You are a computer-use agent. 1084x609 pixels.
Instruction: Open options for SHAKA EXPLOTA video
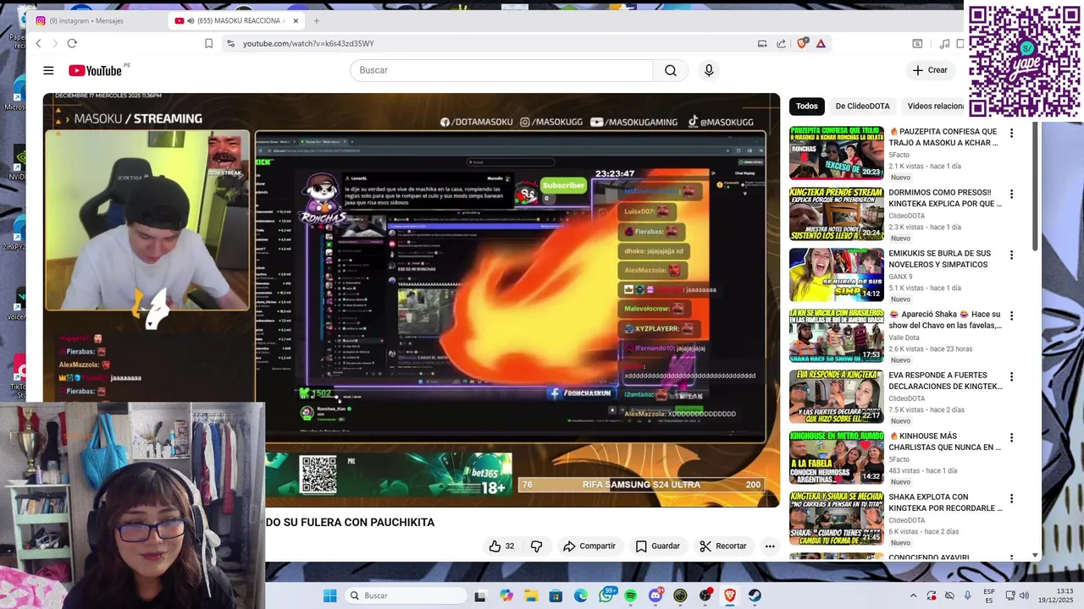pyautogui.click(x=1011, y=498)
